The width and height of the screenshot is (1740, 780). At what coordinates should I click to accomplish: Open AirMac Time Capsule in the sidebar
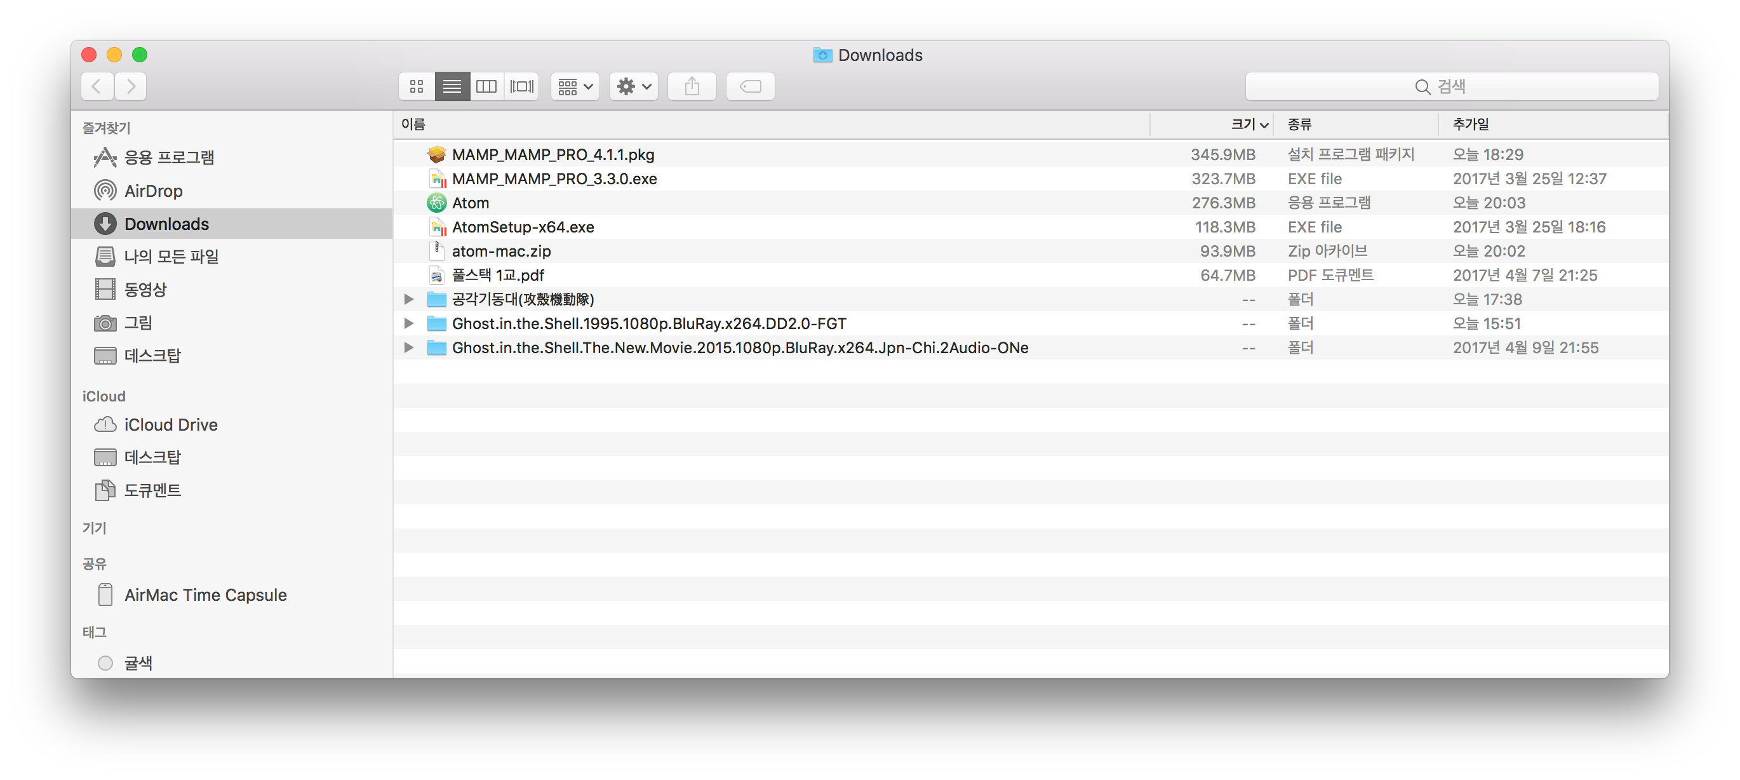pos(232,595)
